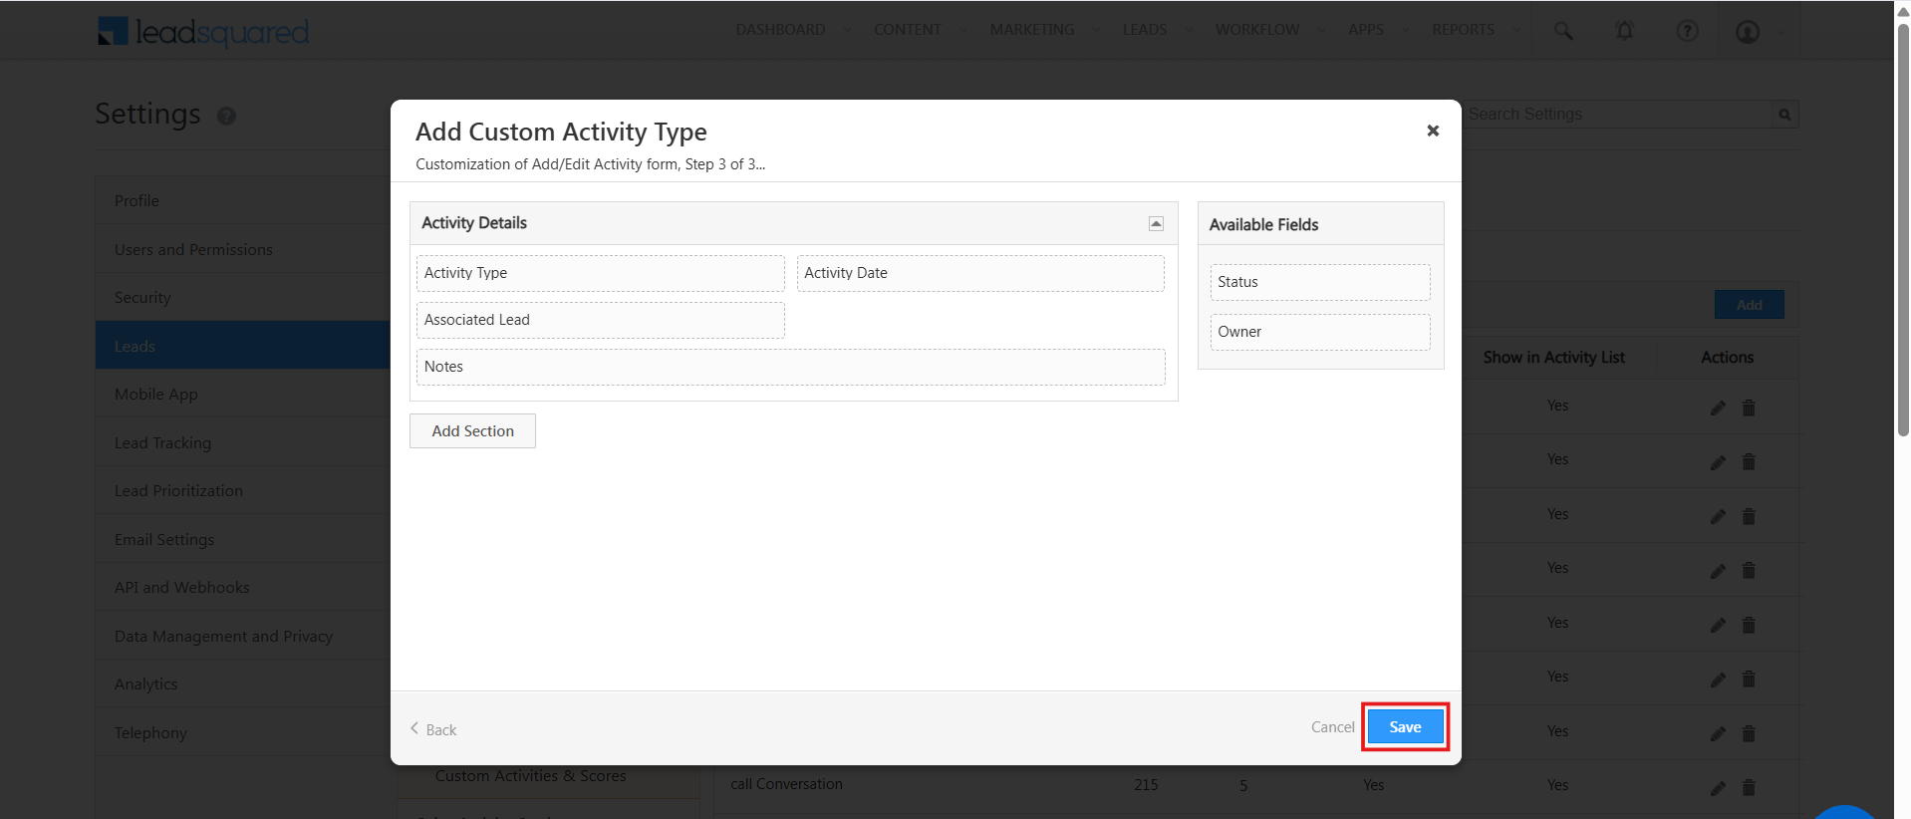
Task: Open the notifications bell icon
Action: coord(1624,31)
